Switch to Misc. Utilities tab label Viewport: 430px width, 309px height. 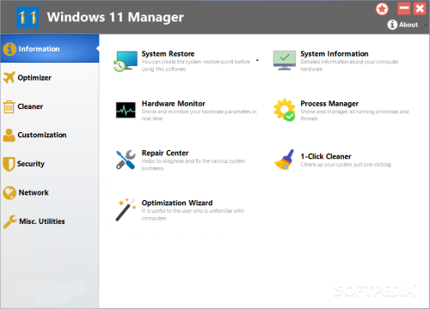(x=42, y=221)
